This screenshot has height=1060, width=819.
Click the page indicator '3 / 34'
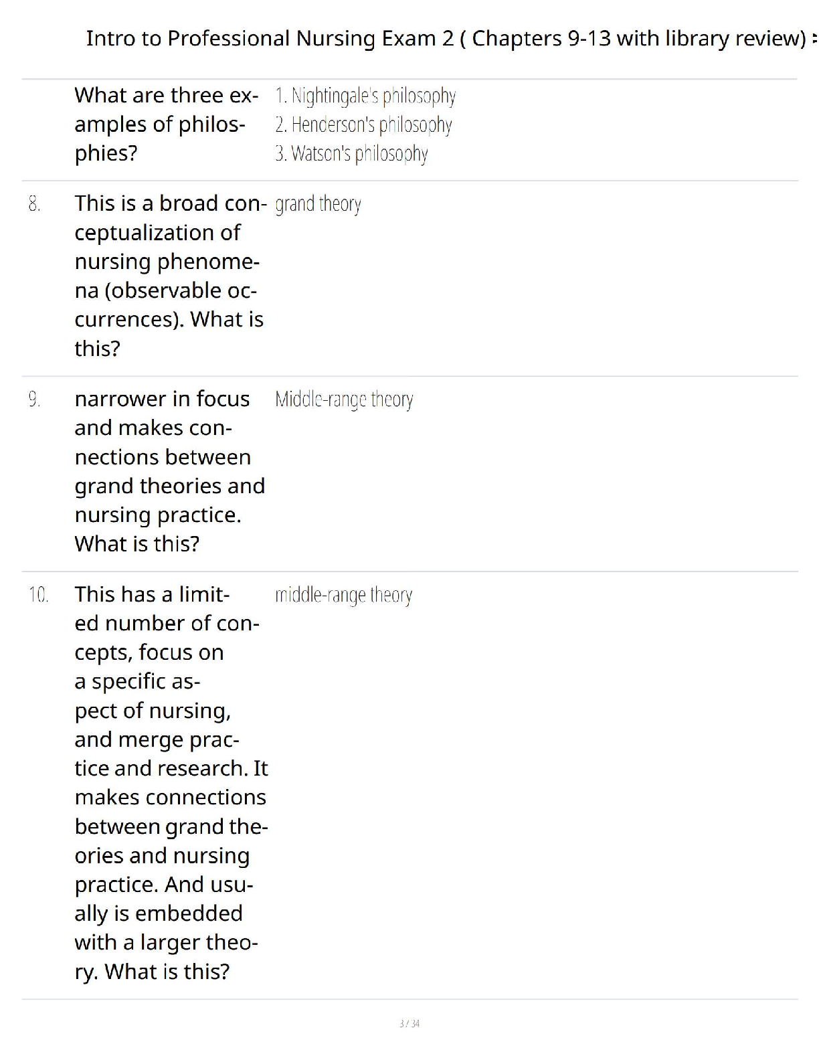point(409,1023)
